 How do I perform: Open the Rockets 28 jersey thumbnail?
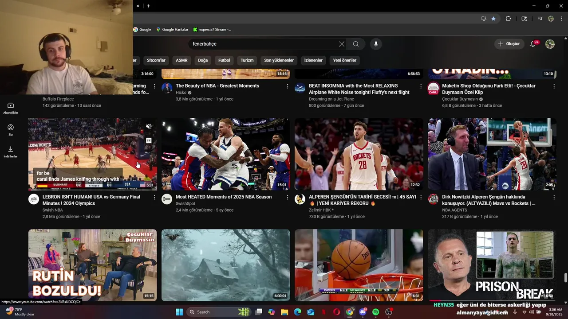click(359, 154)
